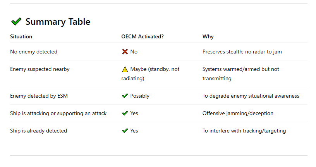The image size is (316, 167).
Task: Click 'To degrade enemy situational awareness' text
Action: (x=251, y=96)
